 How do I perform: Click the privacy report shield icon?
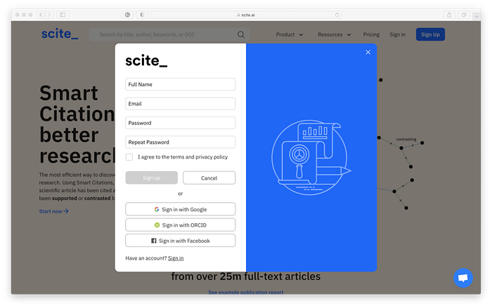[142, 15]
